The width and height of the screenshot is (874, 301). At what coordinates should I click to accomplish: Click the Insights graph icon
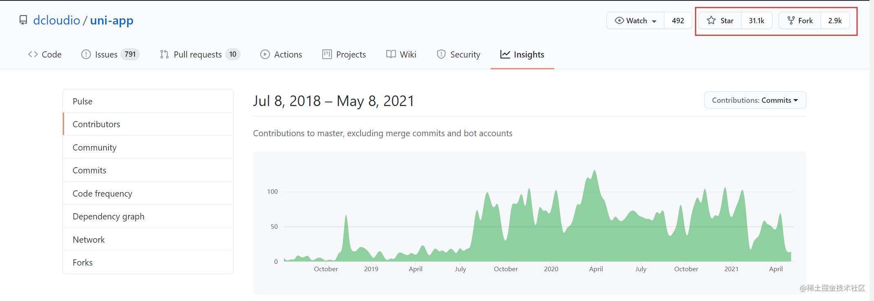click(x=505, y=54)
